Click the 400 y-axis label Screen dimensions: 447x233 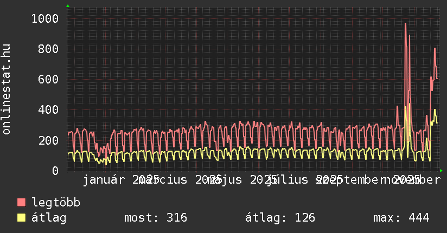[x=48, y=109]
